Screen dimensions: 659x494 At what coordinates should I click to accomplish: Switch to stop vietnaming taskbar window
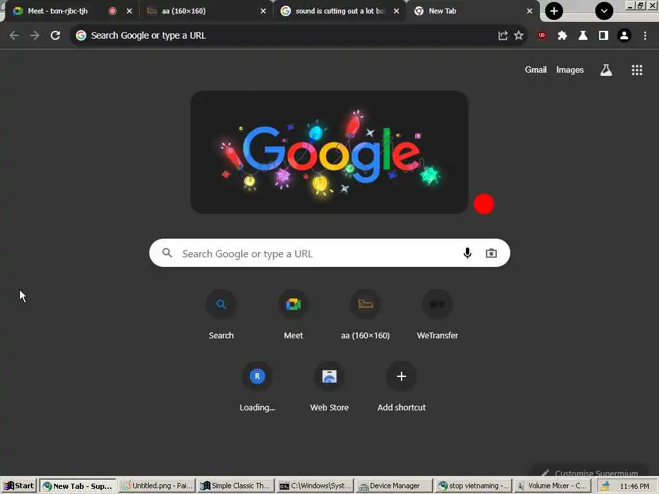473,486
